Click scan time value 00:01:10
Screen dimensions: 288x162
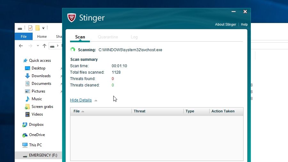click(119, 66)
